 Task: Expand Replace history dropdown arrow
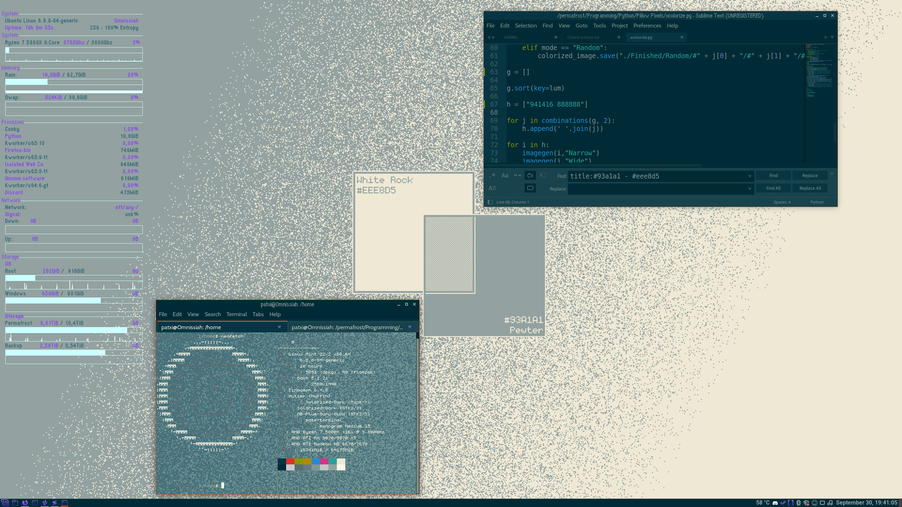point(749,189)
